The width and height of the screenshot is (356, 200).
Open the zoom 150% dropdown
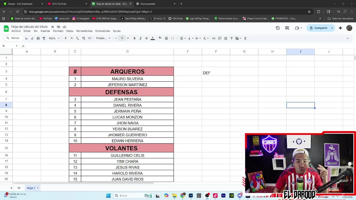54,38
